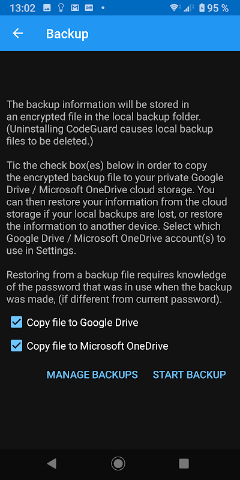This screenshot has width=240, height=480.
Task: Tap the Backup screen title
Action: pyautogui.click(x=67, y=34)
